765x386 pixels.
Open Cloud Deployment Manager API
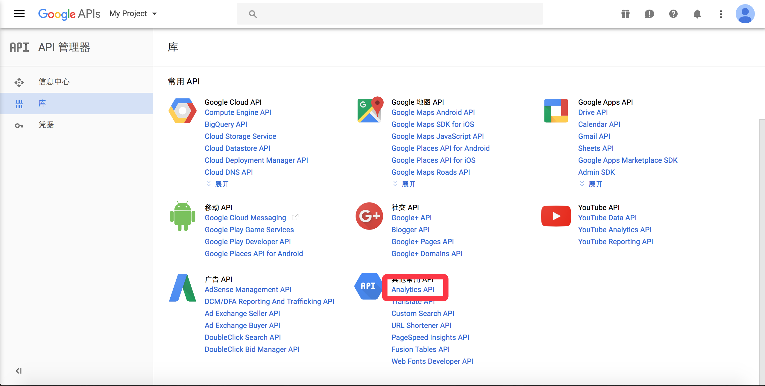click(x=256, y=160)
